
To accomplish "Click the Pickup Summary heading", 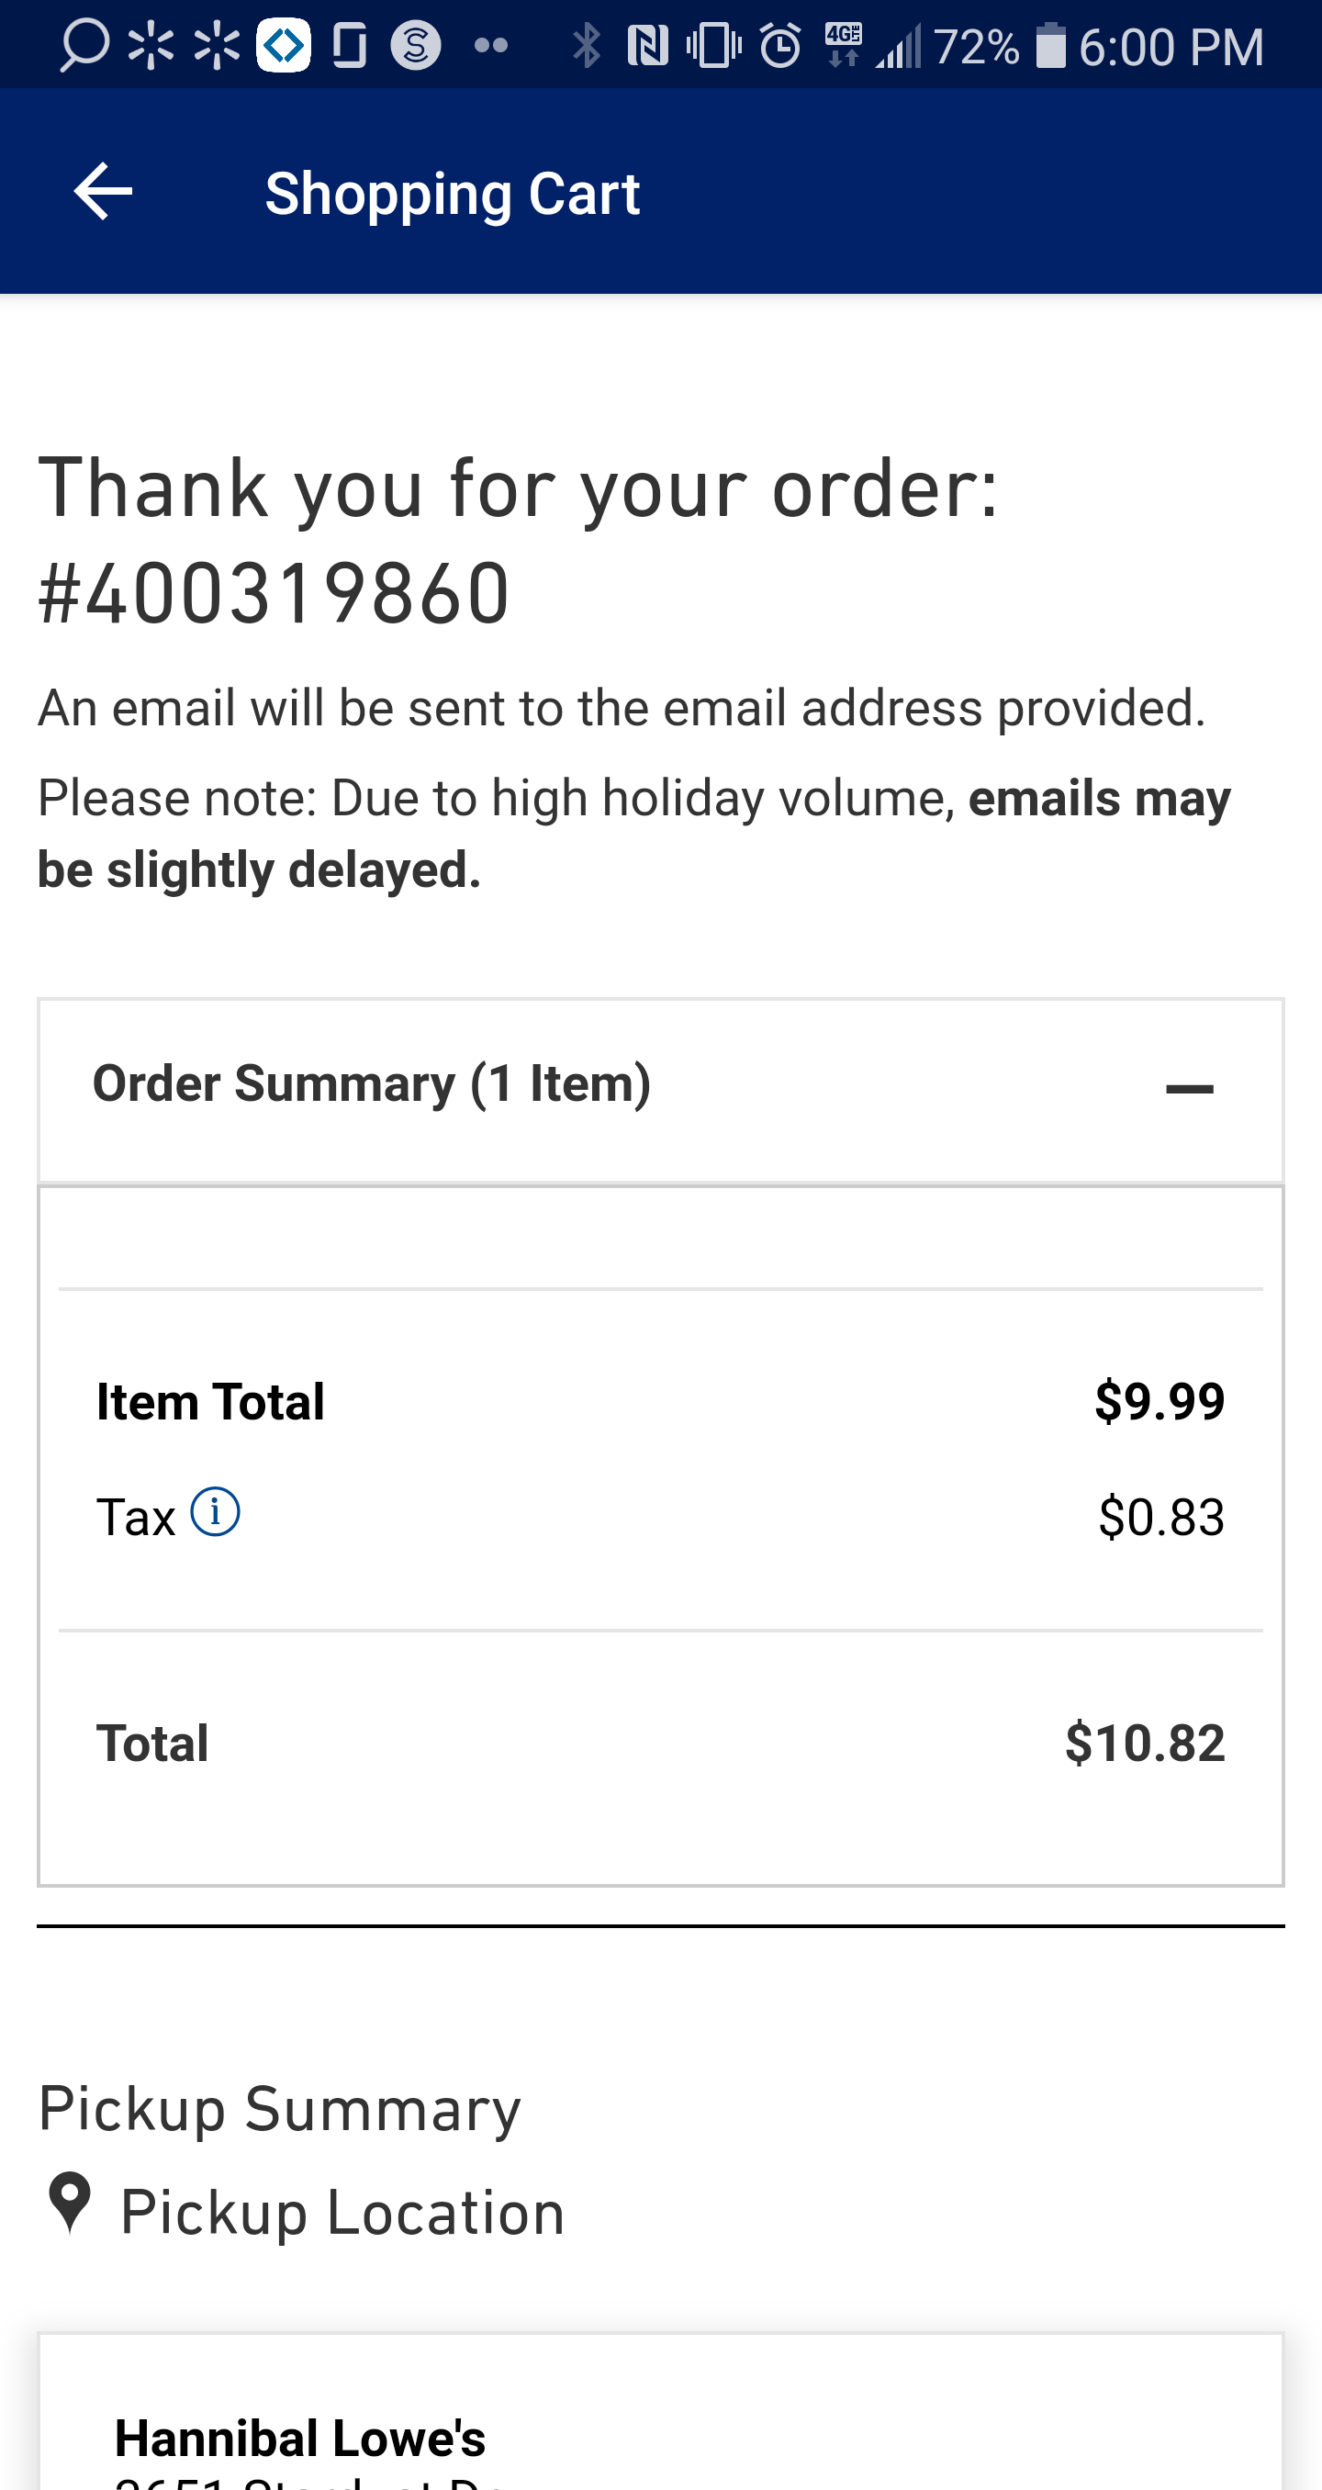I will click(279, 2109).
